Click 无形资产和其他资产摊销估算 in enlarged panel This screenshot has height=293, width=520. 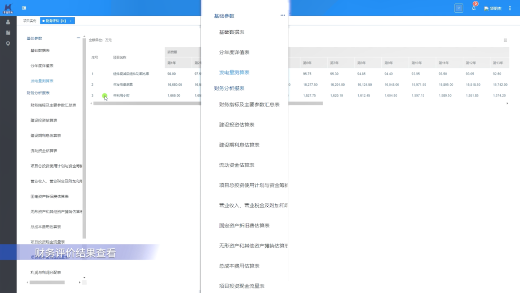coord(253,246)
